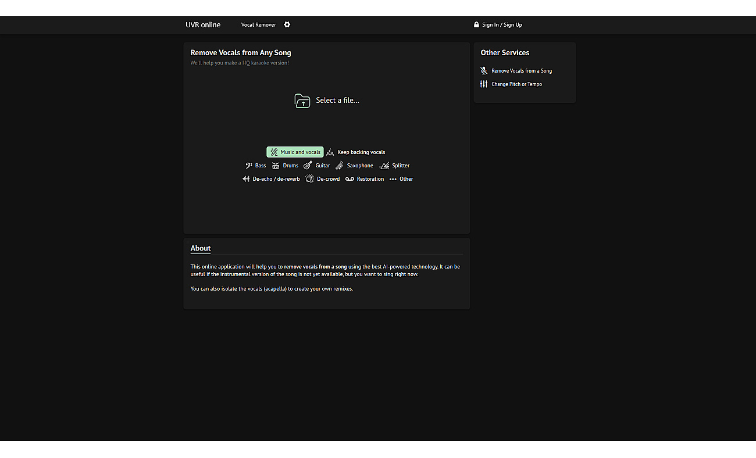Click Remove Vocals from Any Song heading
This screenshot has width=756, height=458.
click(x=241, y=53)
